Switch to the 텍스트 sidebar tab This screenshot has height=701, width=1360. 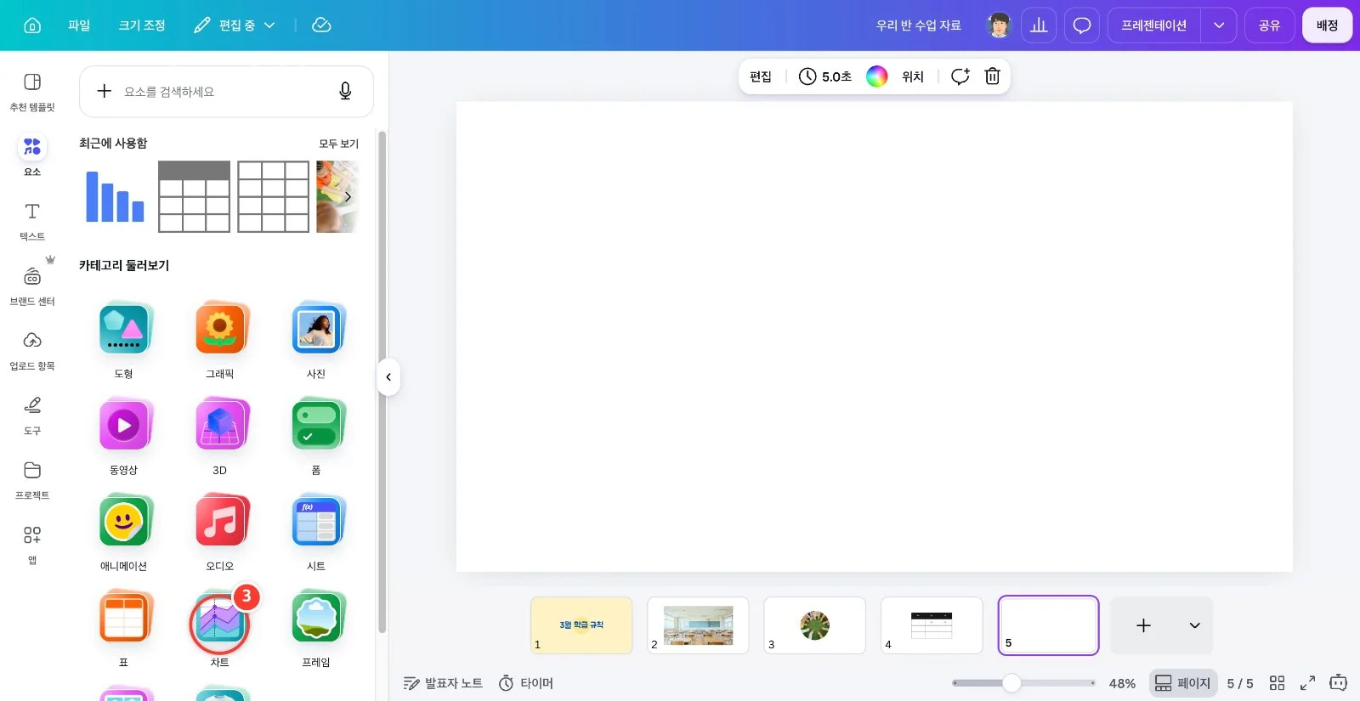coord(32,221)
